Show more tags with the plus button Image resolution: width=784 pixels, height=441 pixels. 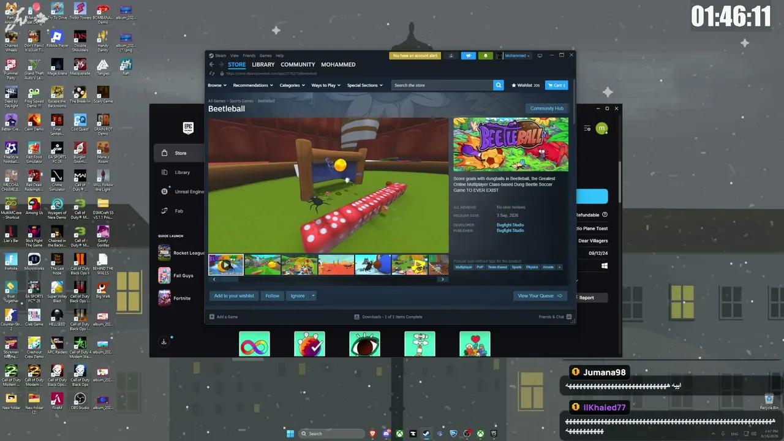click(x=559, y=267)
